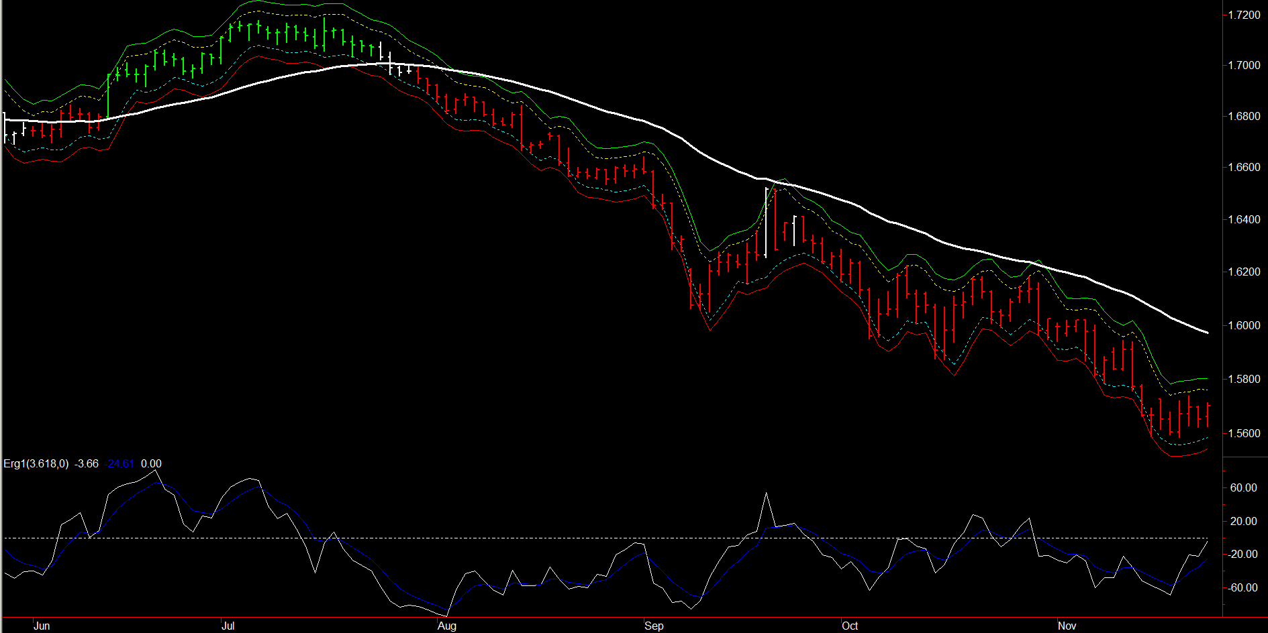1268x633 pixels.
Task: Select the Sep date marker
Action: coord(654,626)
